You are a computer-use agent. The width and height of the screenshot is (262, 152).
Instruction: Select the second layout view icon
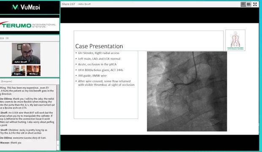pyautogui.click(x=248, y=4)
